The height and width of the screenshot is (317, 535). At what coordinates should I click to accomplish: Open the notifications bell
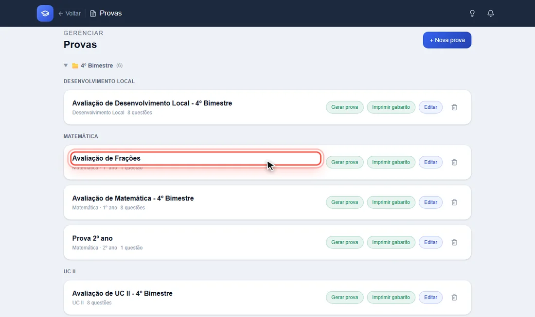point(491,13)
